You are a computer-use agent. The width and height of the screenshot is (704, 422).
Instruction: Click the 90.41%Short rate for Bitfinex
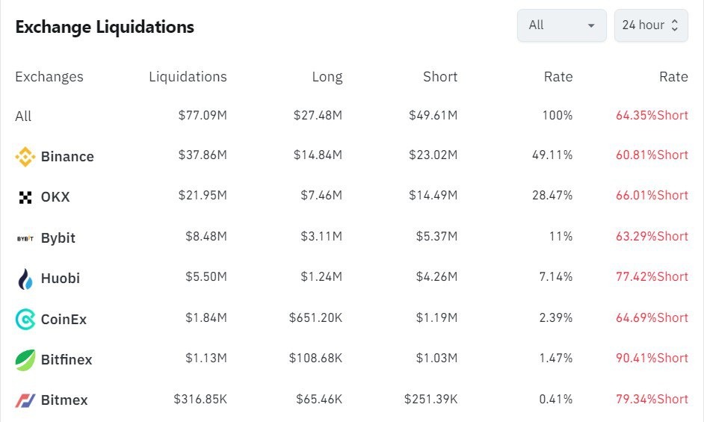pyautogui.click(x=652, y=359)
